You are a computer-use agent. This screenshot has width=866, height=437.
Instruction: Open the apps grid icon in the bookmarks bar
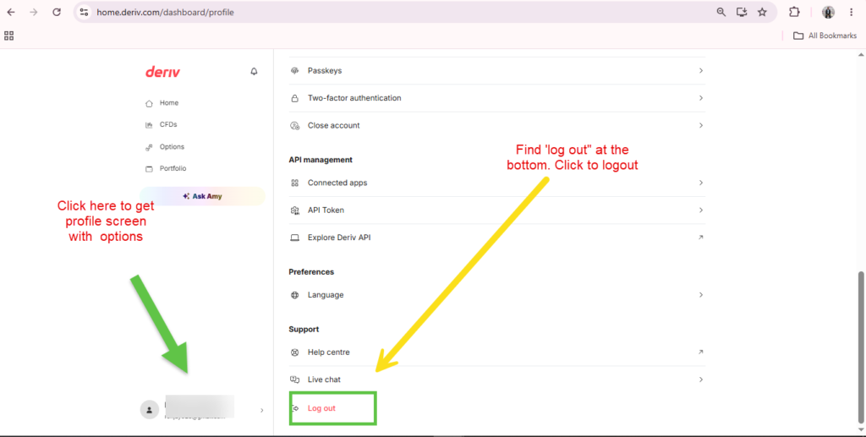point(8,36)
